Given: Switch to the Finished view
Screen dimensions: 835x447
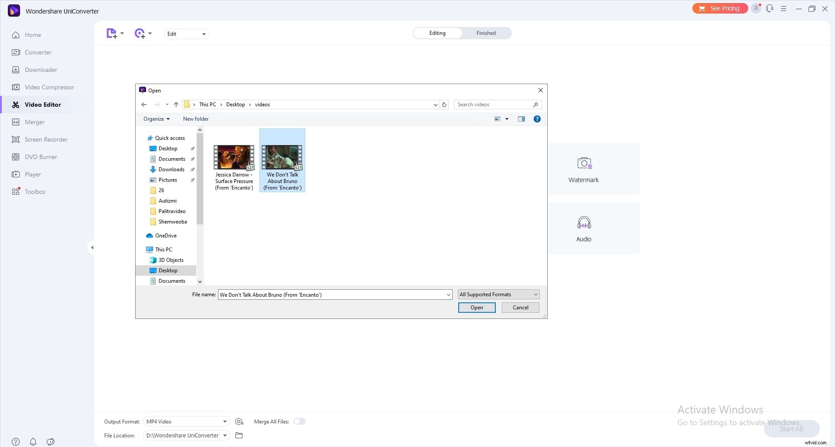Looking at the screenshot, I should click(x=485, y=33).
